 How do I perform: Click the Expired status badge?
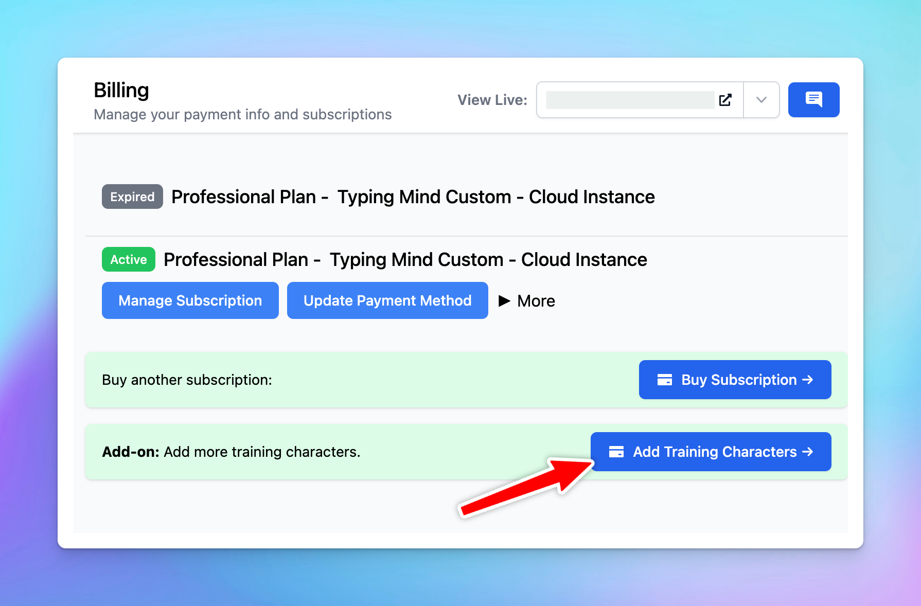click(x=132, y=197)
